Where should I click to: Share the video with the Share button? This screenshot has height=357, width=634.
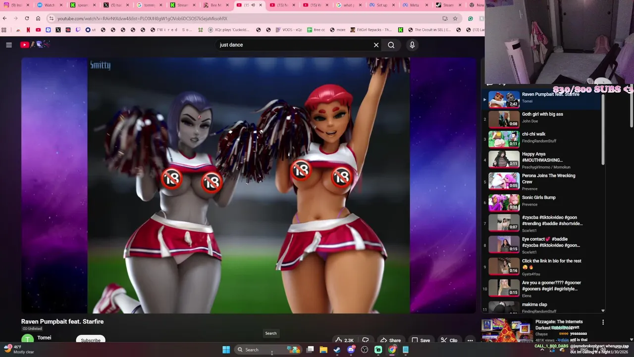[390, 340]
